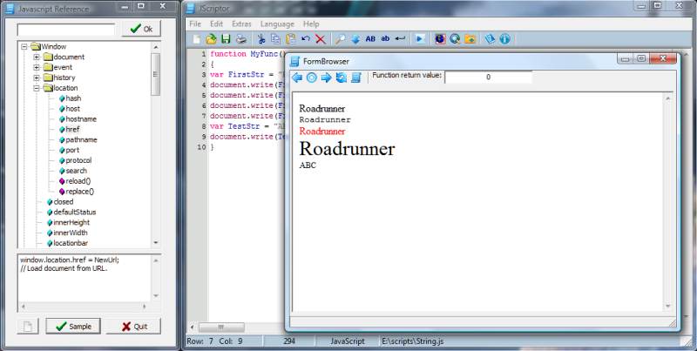Open a file with the folder icon
This screenshot has height=351, width=697.
pyautogui.click(x=211, y=39)
